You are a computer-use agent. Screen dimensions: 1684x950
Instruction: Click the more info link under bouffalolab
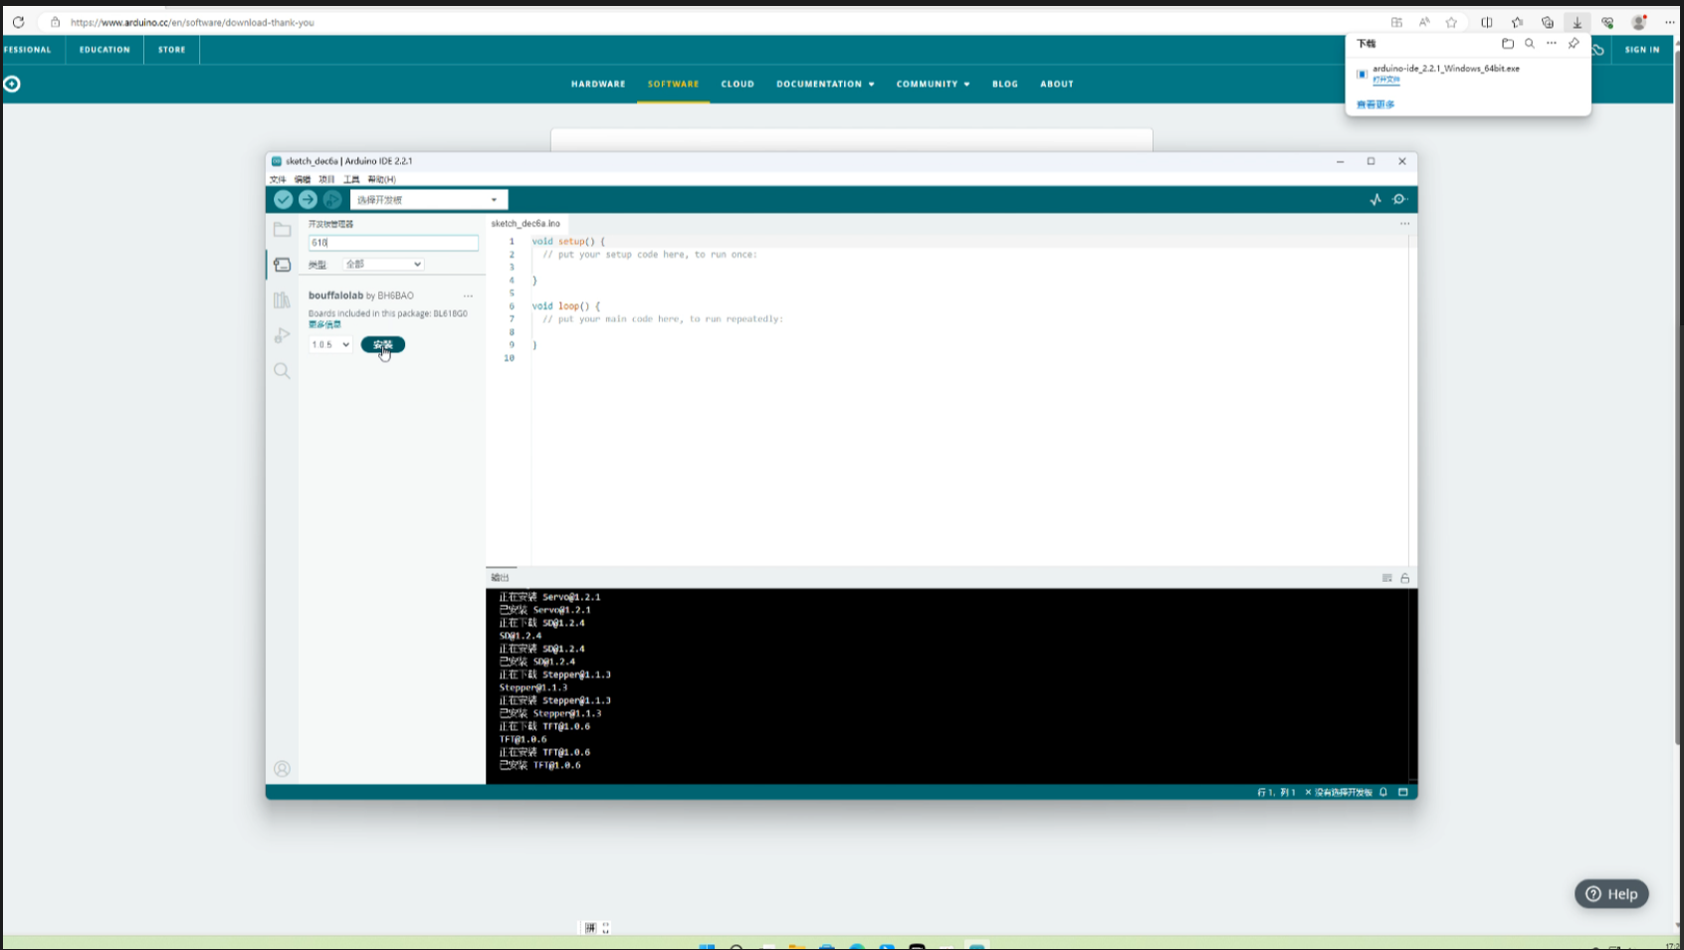point(324,324)
